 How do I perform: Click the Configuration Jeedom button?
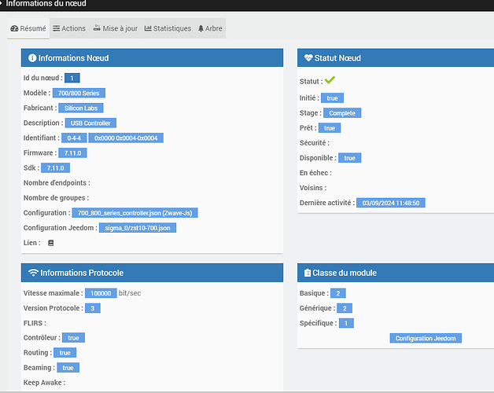[x=426, y=338]
